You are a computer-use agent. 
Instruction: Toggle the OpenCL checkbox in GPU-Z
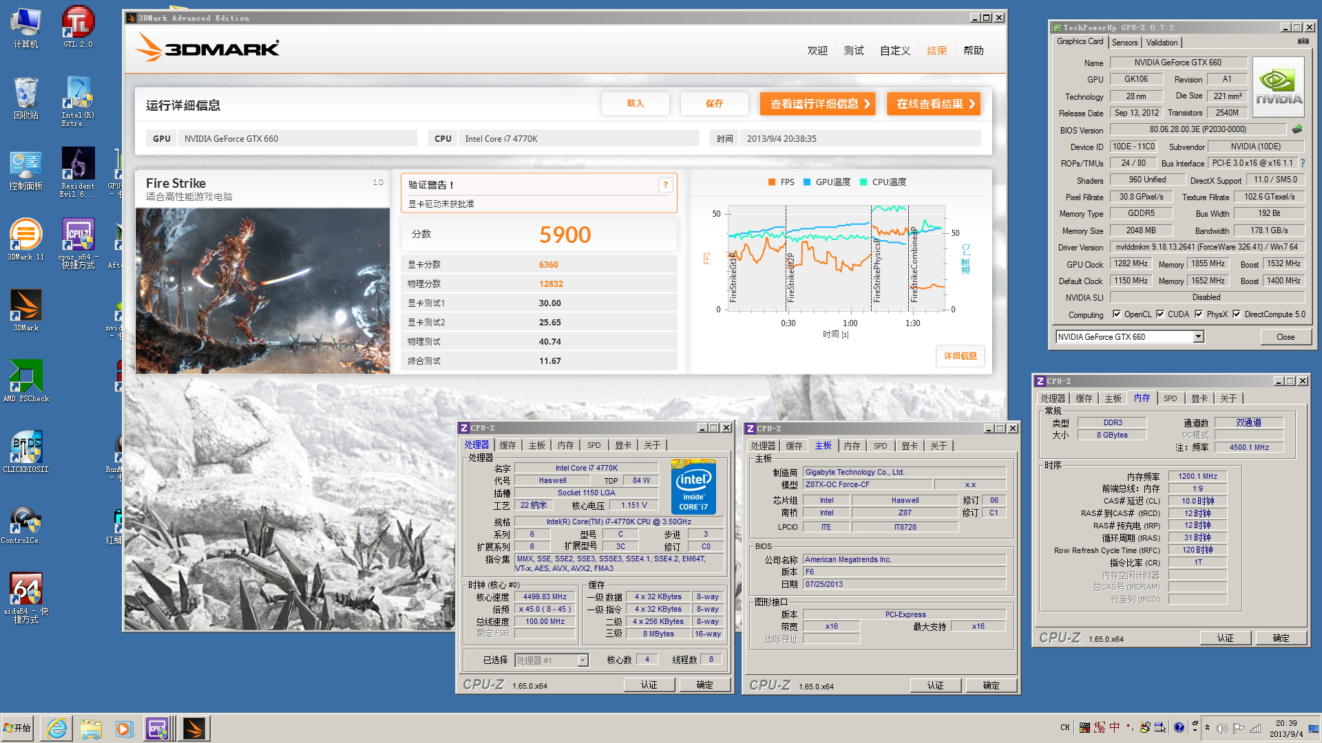coord(1117,314)
